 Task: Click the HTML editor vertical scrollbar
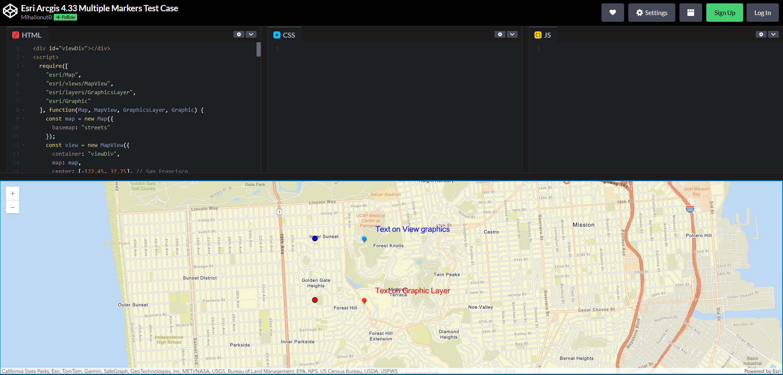tap(259, 49)
